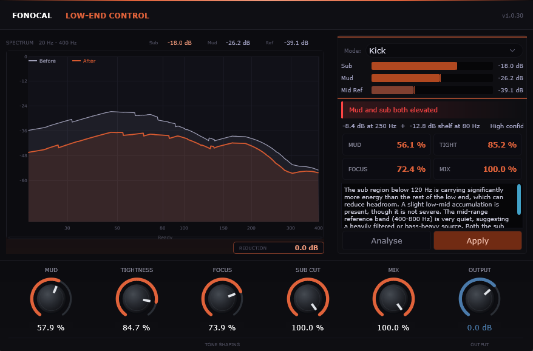Click the REDUCTION 0.0 dB readout field

279,248
